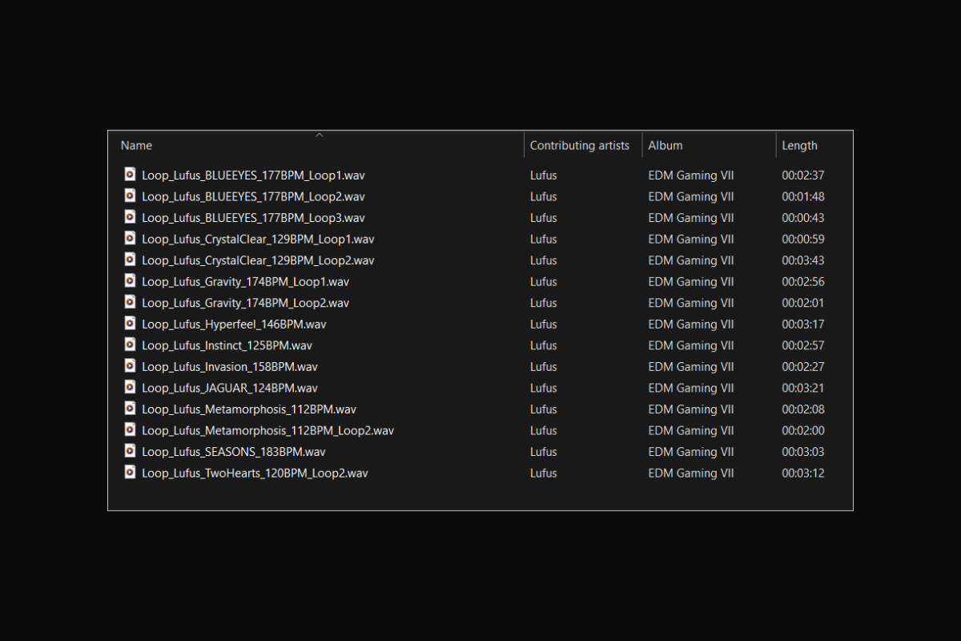The height and width of the screenshot is (641, 961).
Task: Click the file icon for Invasion_158BPM.wav
Action: click(130, 365)
